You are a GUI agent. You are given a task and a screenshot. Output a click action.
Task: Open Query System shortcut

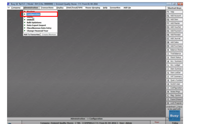[174, 80]
